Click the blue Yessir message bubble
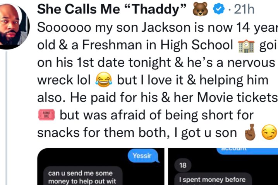The width and height of the screenshot is (278, 185). pyautogui.click(x=143, y=156)
